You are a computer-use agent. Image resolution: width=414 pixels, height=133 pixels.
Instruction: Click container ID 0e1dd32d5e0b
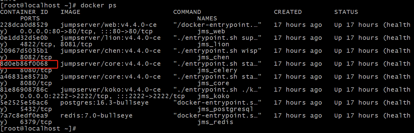24,38
